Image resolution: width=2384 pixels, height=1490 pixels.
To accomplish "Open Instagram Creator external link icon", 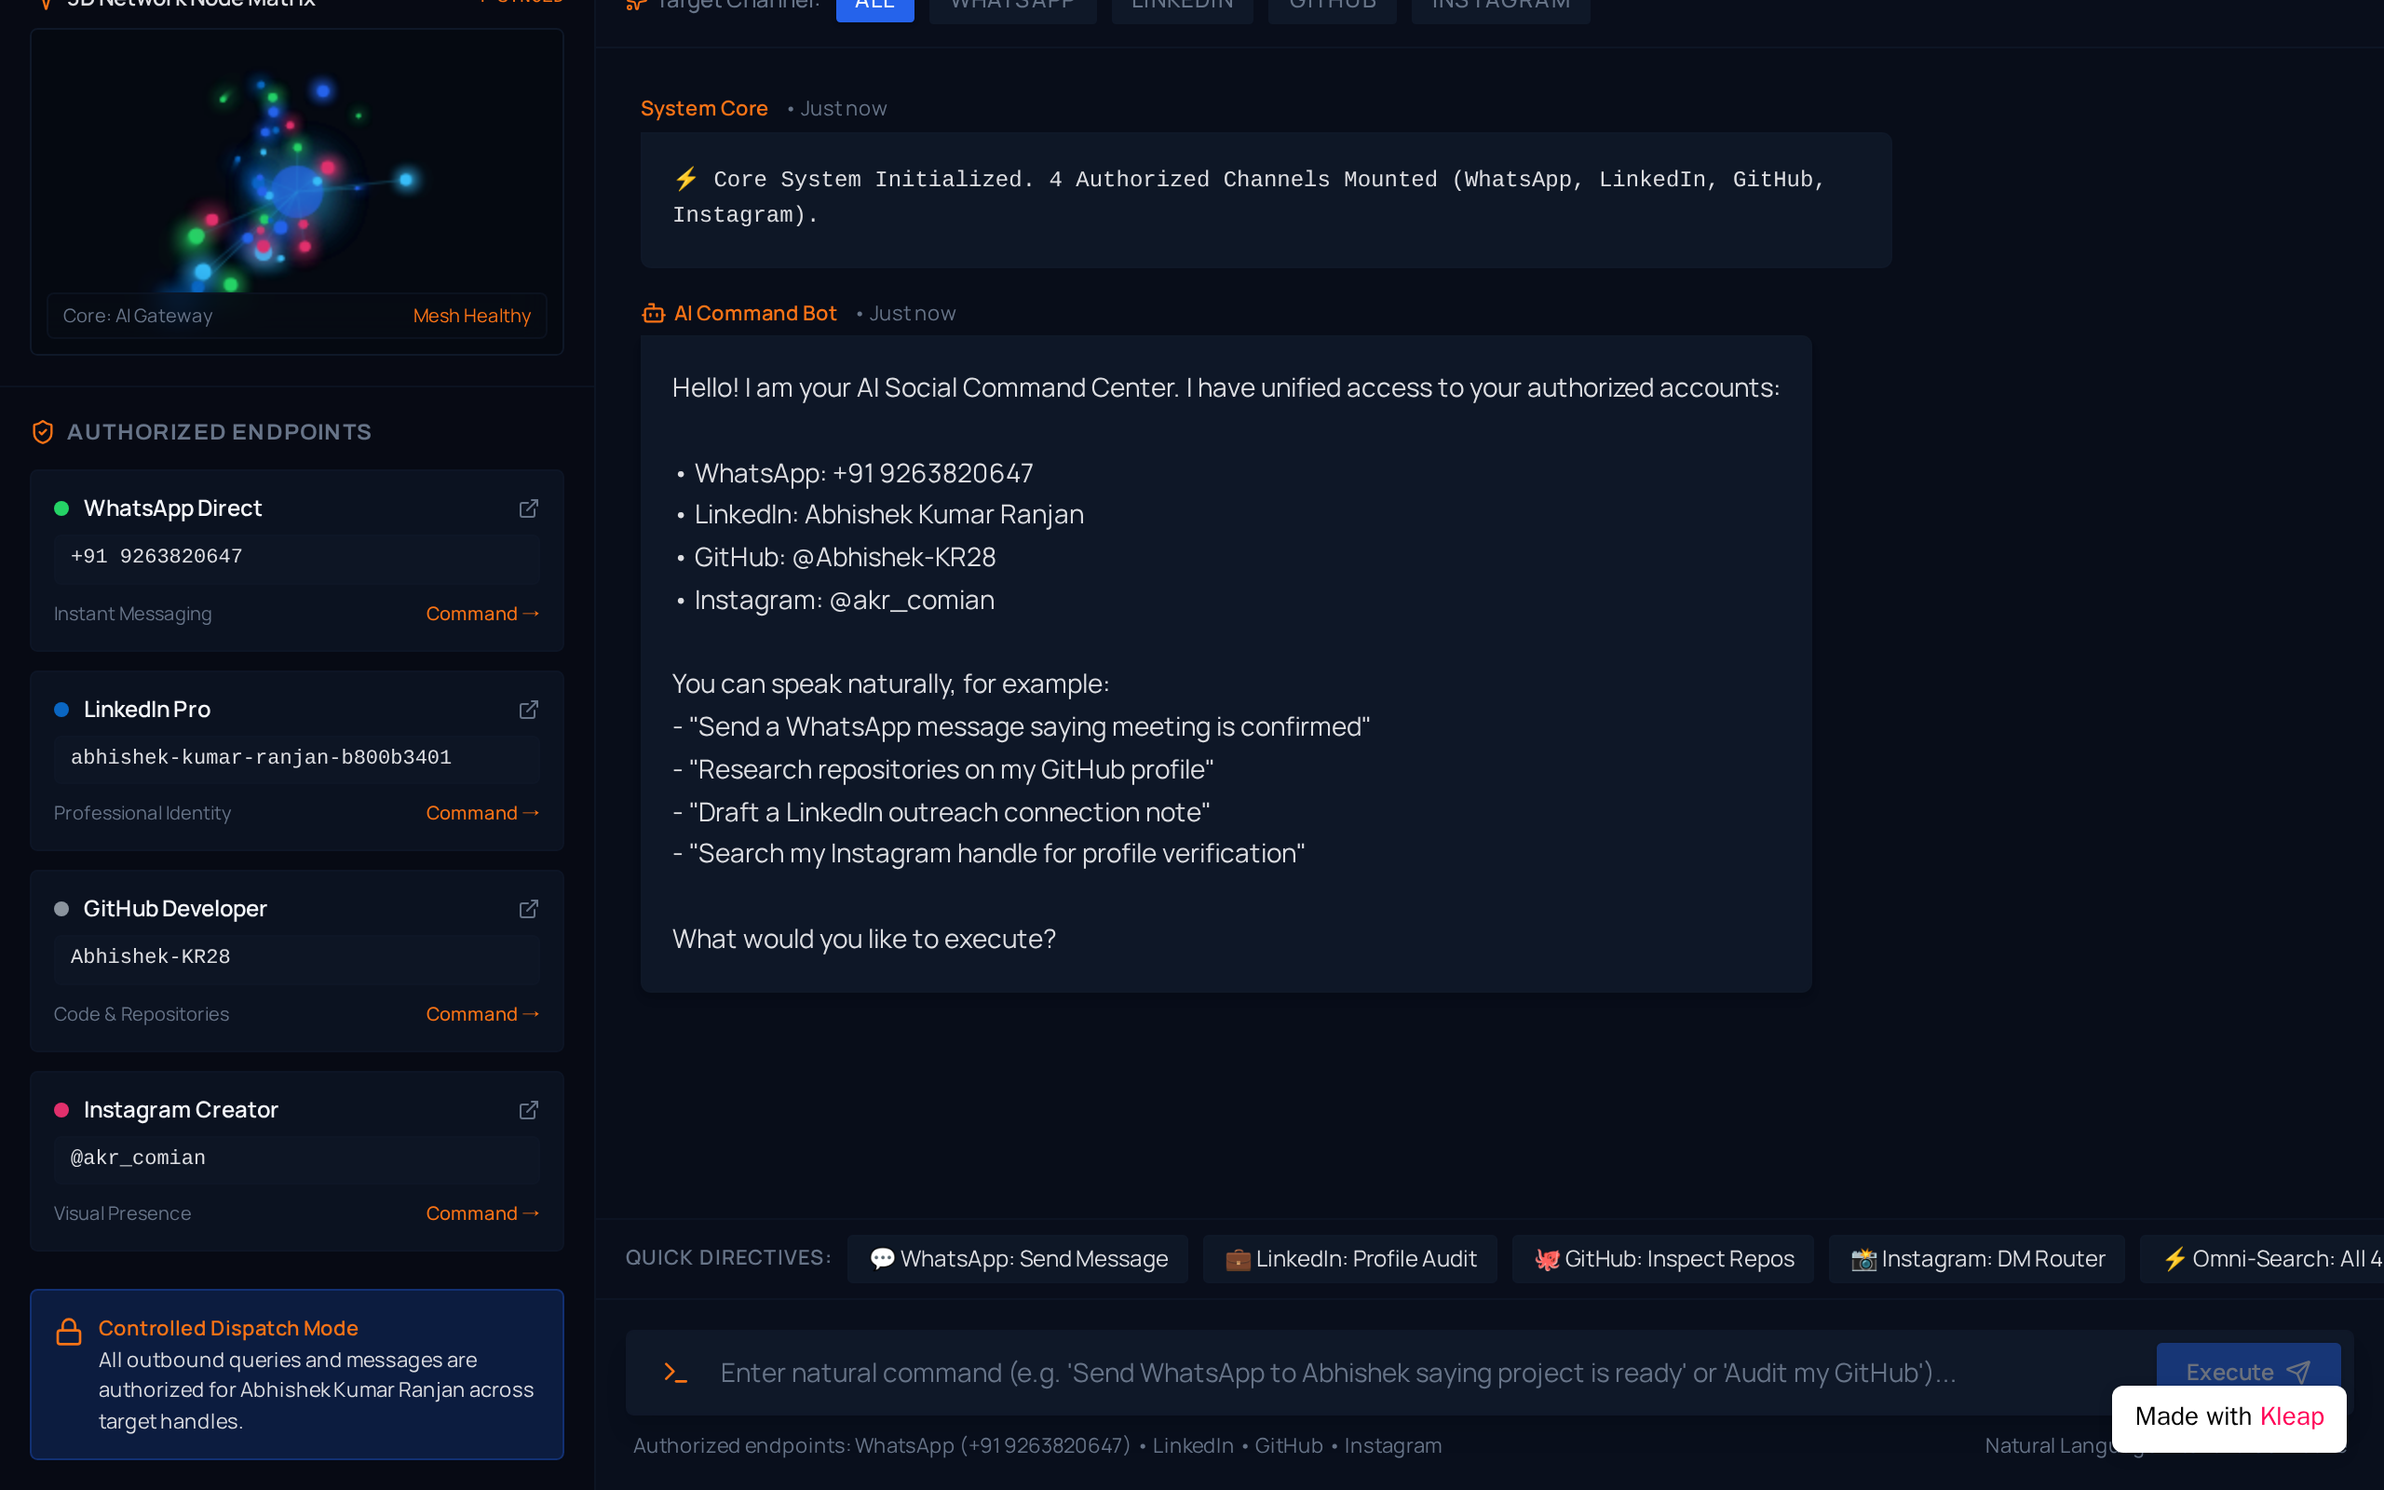I will tap(529, 1110).
